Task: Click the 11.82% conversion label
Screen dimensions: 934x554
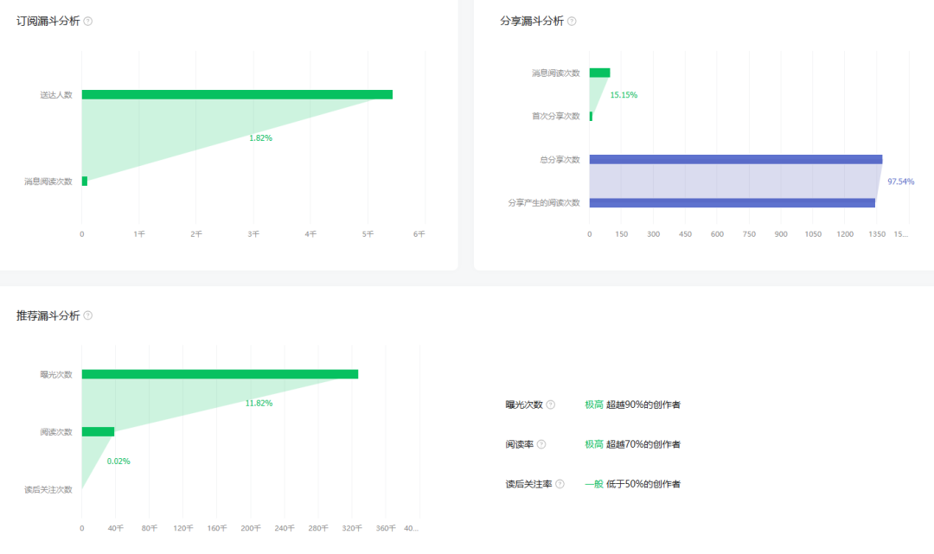Action: [x=259, y=404]
